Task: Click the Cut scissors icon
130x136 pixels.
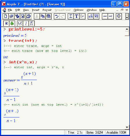Action: 37,16
